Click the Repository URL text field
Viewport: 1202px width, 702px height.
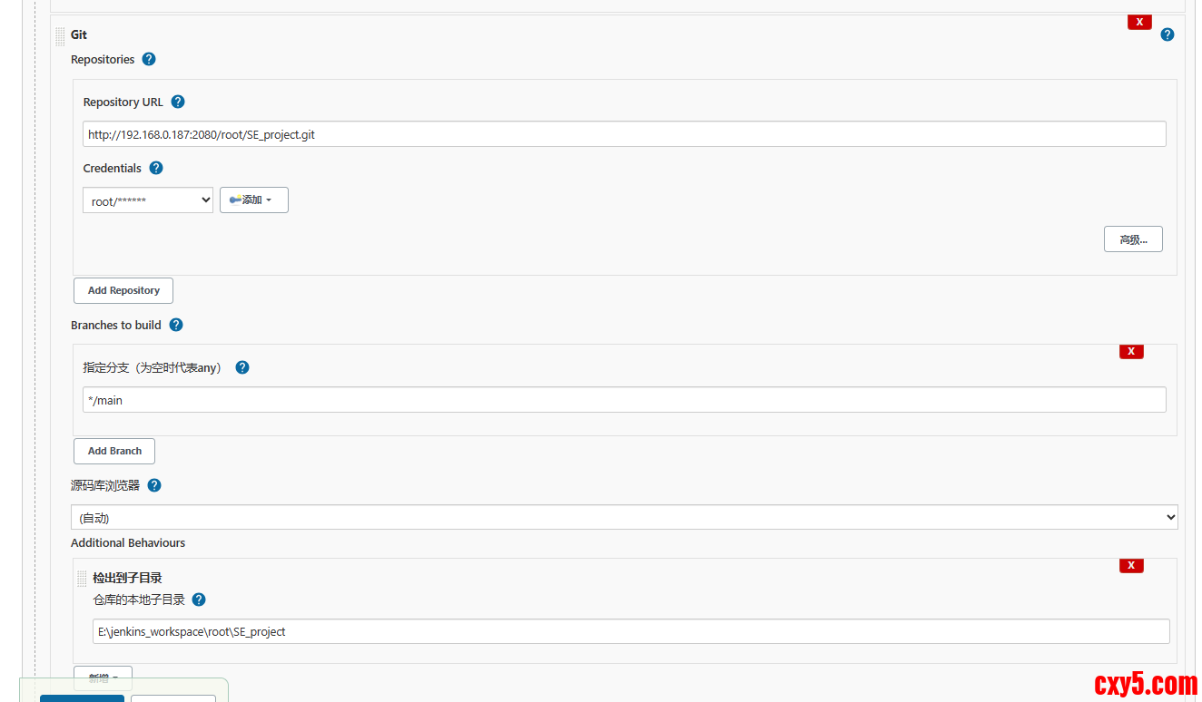coord(624,134)
